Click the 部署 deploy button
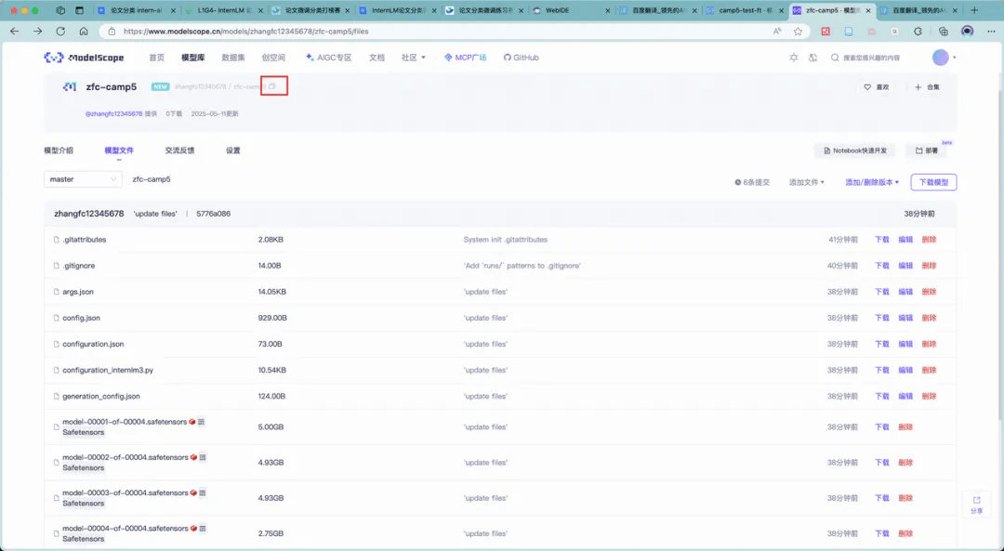Screen dimensions: 1004x551 [926, 151]
